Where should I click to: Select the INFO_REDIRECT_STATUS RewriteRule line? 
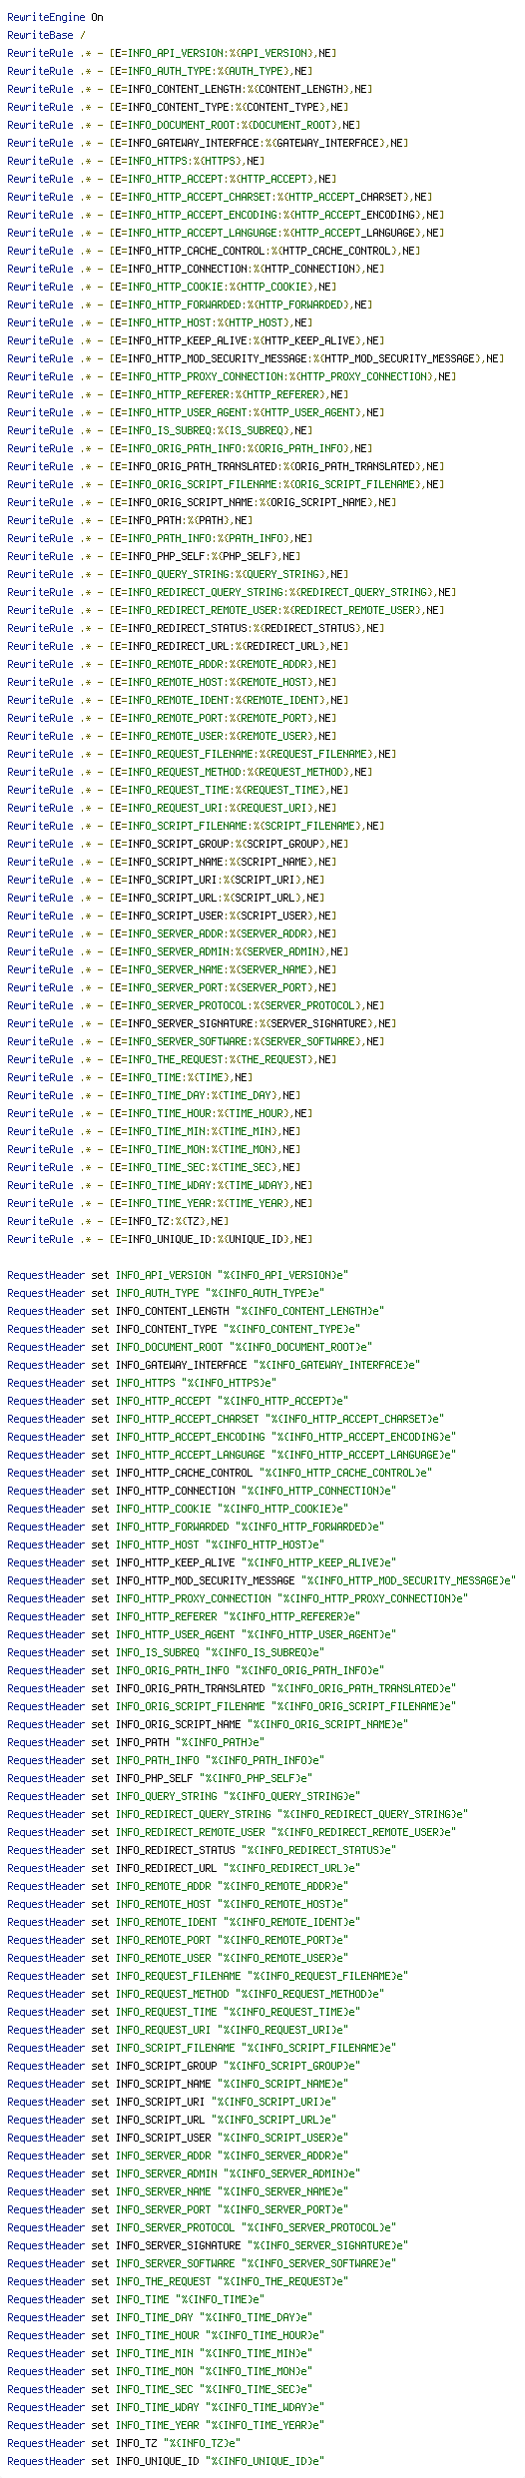point(196,628)
